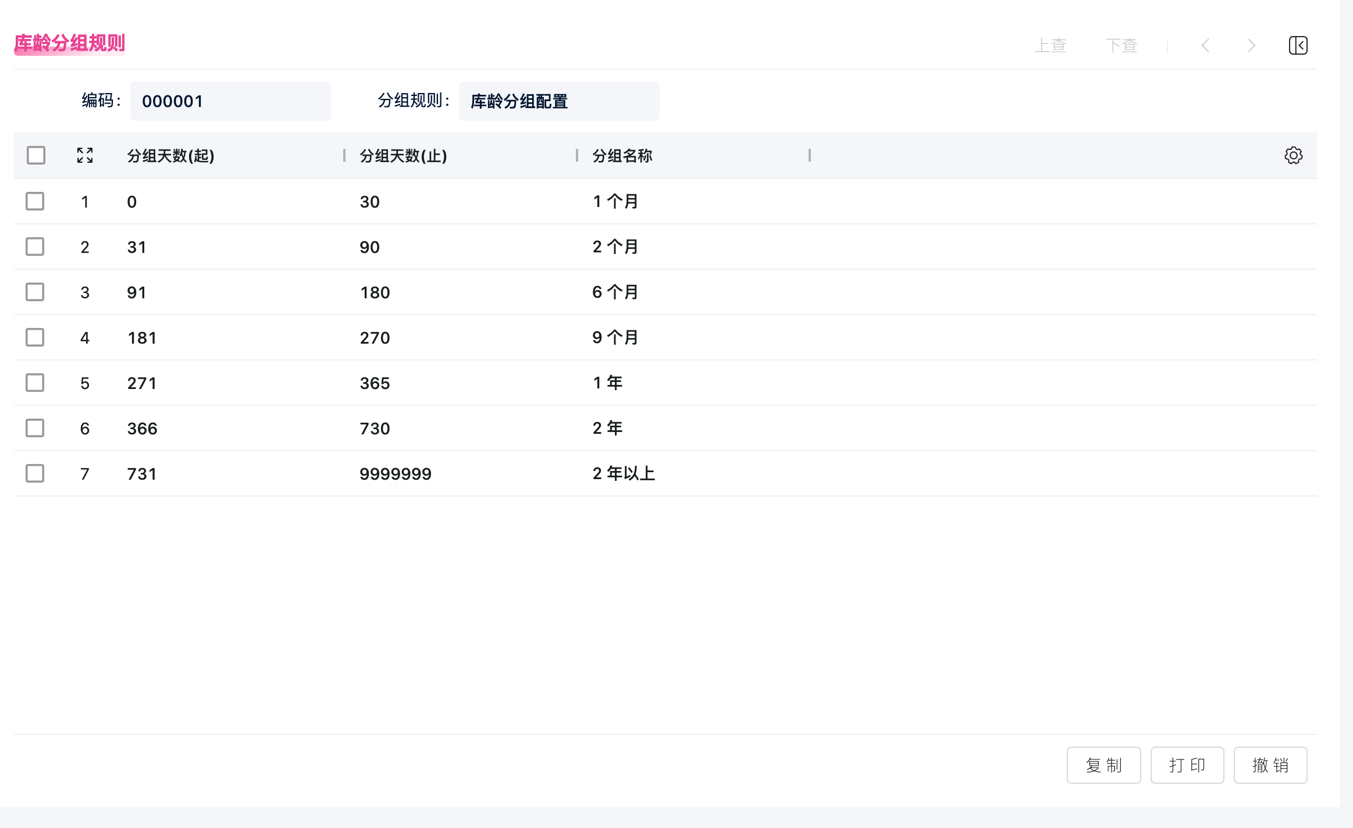1353x828 pixels.
Task: Collapse the side panel icon at top right
Action: [x=1298, y=45]
